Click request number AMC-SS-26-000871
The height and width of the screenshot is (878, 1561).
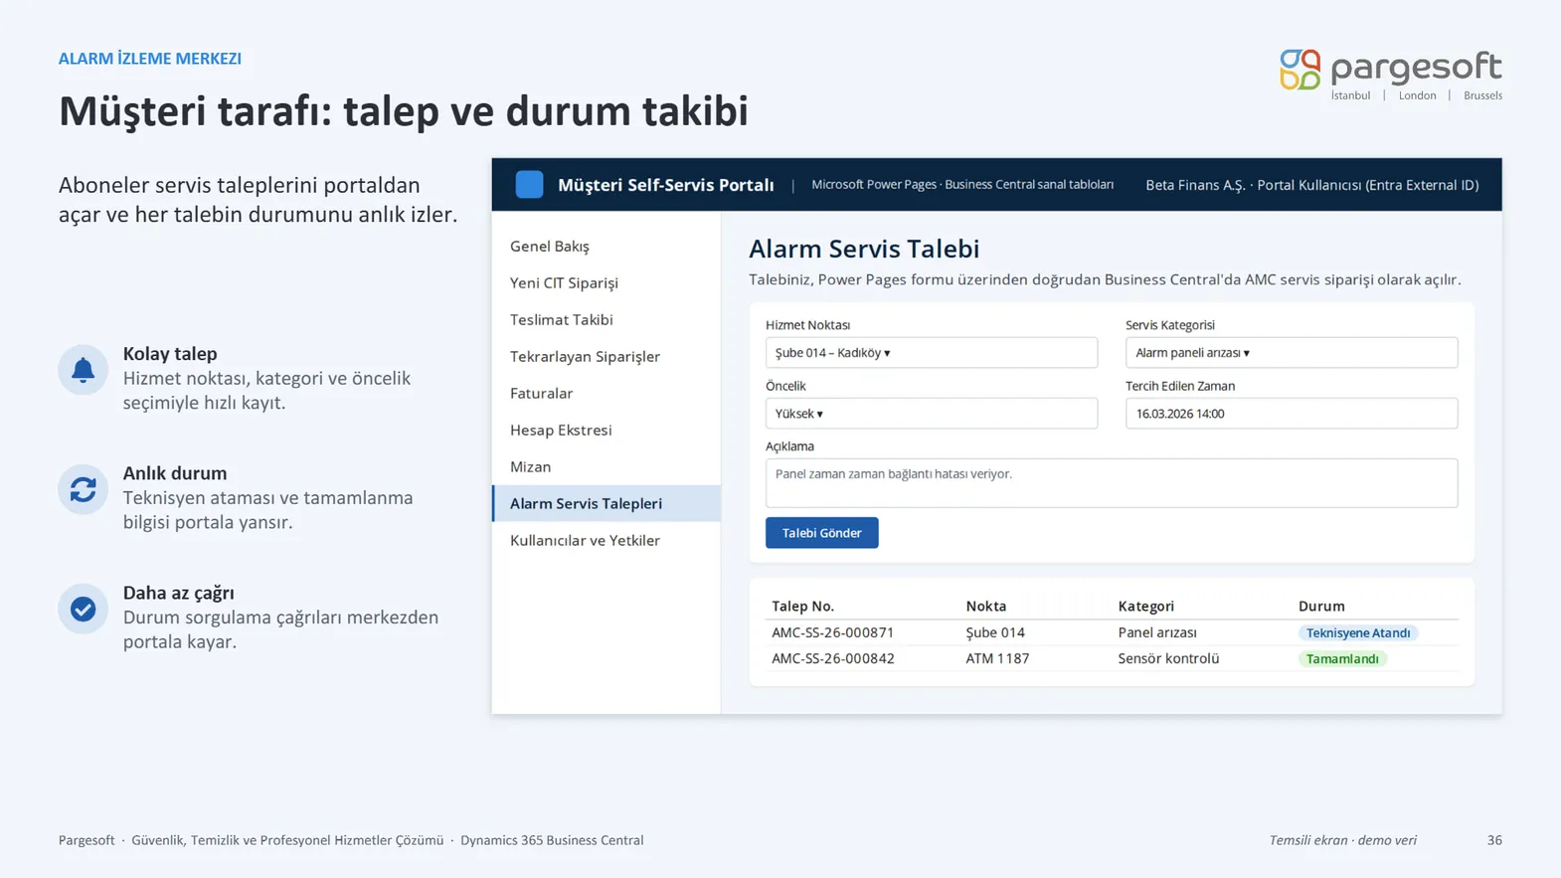click(833, 632)
